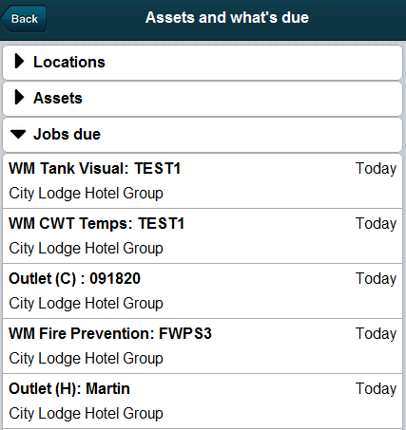
Task: Open Outlet (H): Martin job
Action: [x=203, y=402]
